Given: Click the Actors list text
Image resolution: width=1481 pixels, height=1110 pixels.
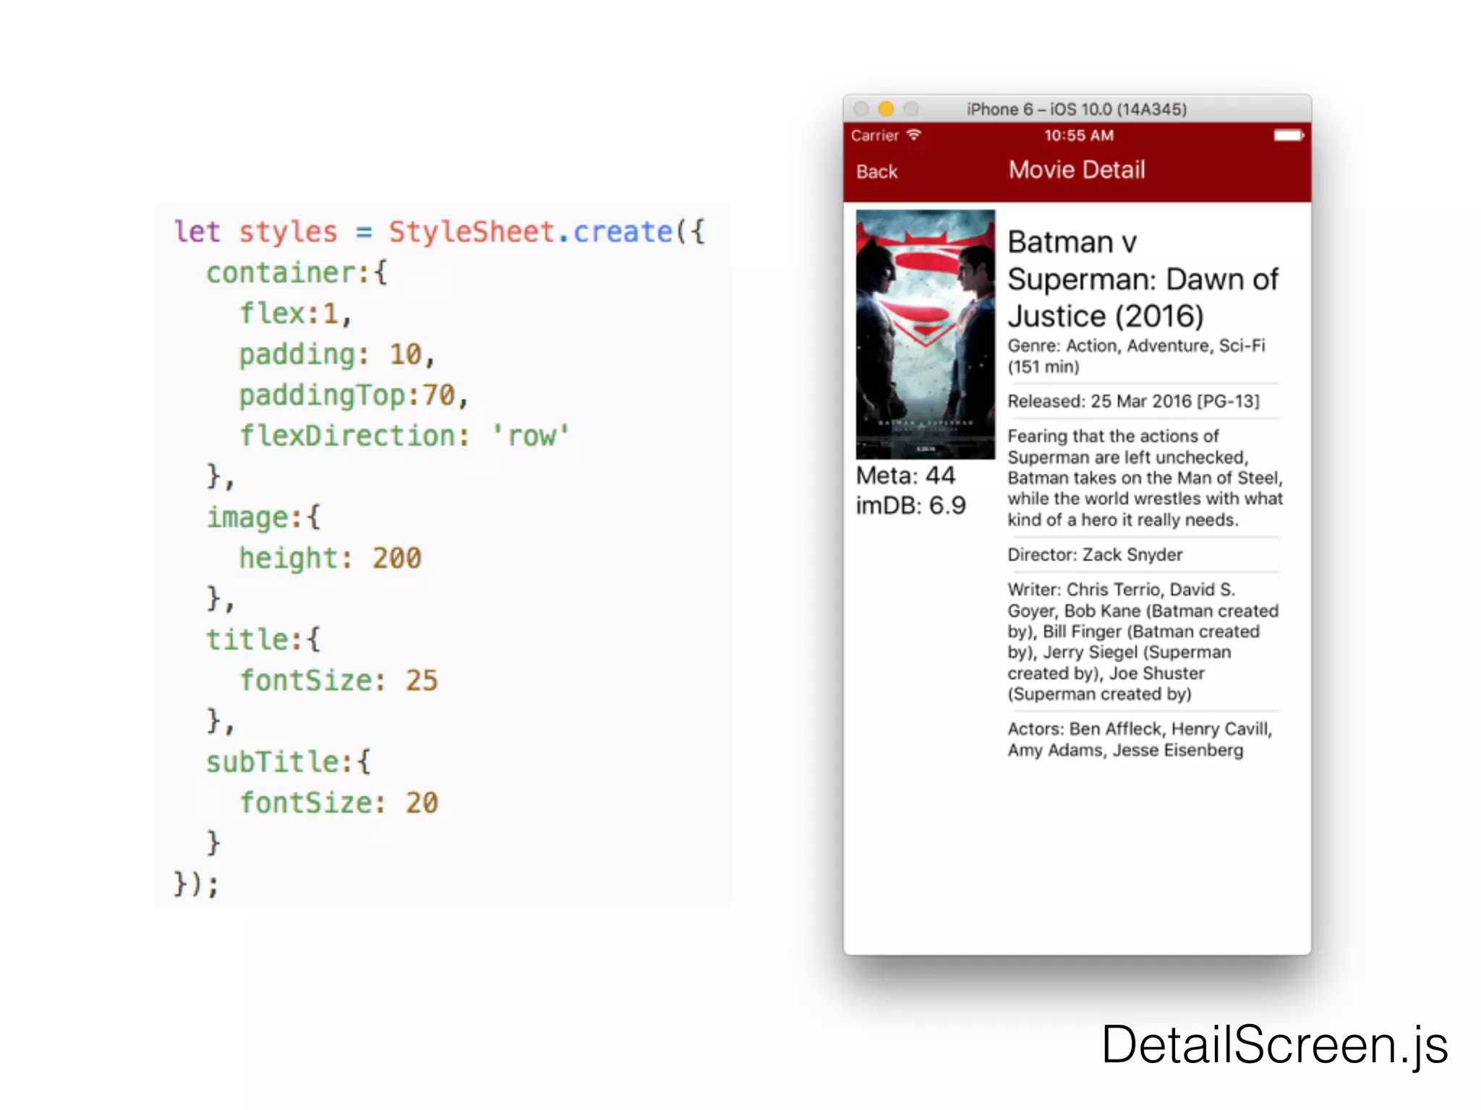Looking at the screenshot, I should [1139, 739].
